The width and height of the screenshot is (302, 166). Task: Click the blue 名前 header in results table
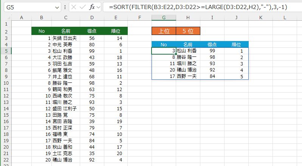pyautogui.click(x=188, y=44)
